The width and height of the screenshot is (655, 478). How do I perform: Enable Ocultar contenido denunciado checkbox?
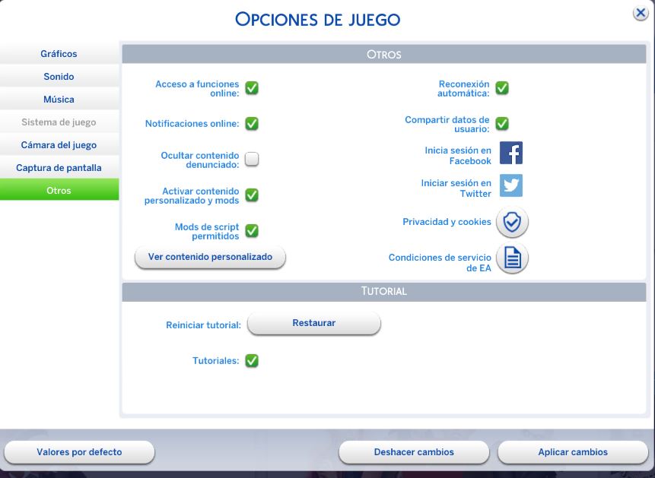pos(252,159)
